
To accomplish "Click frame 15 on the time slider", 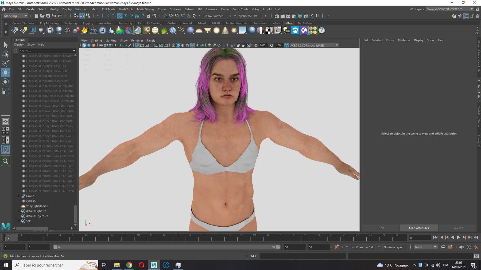I will tap(203, 237).
